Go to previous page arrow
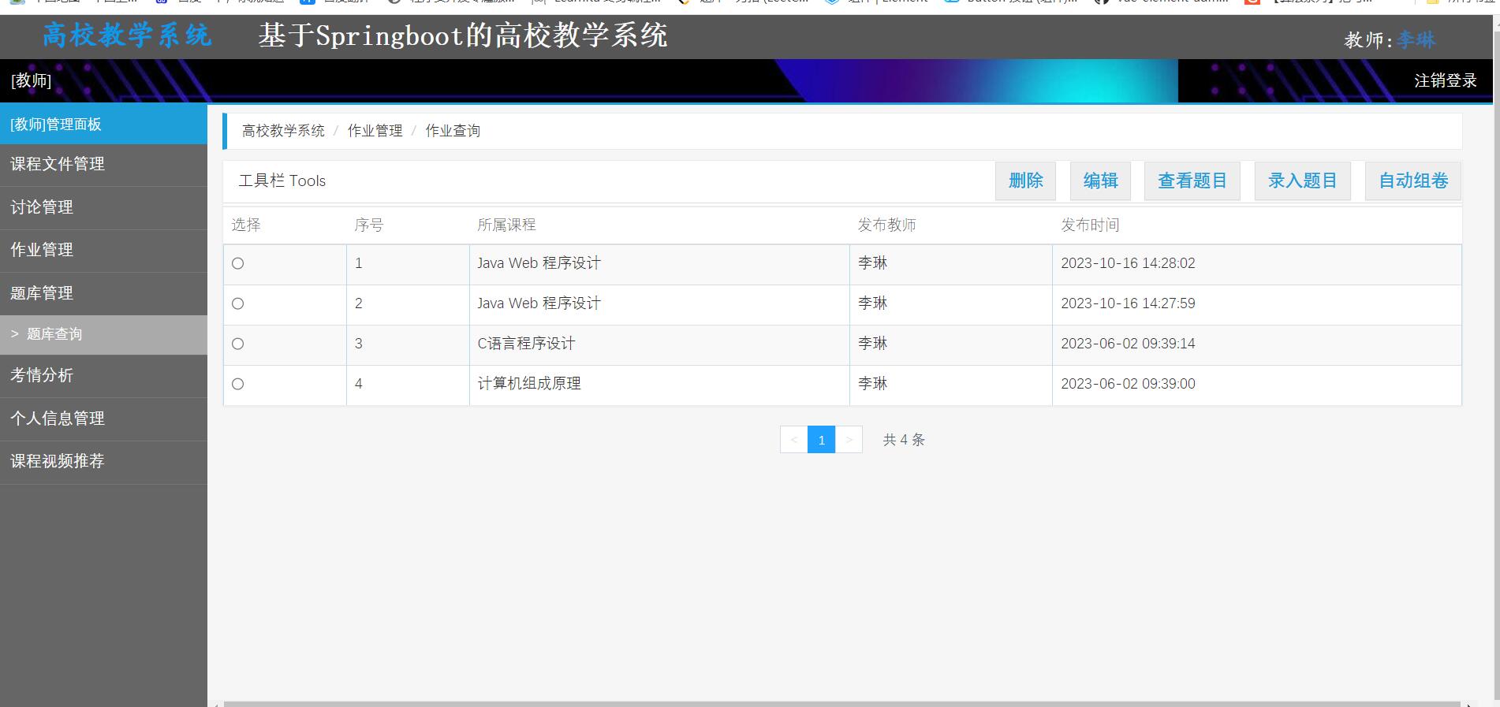 pos(793,440)
